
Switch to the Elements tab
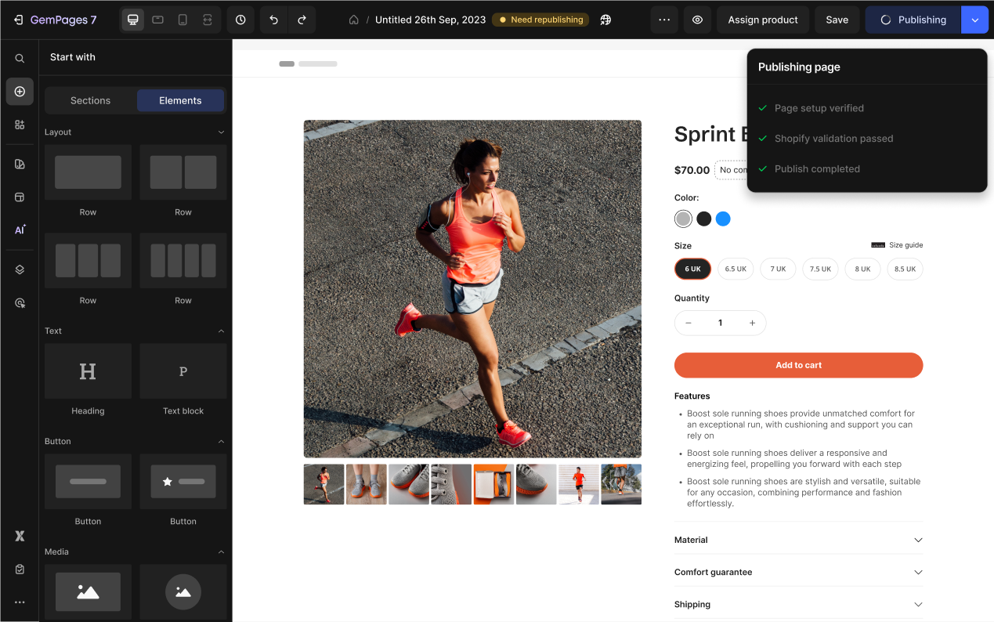point(180,100)
